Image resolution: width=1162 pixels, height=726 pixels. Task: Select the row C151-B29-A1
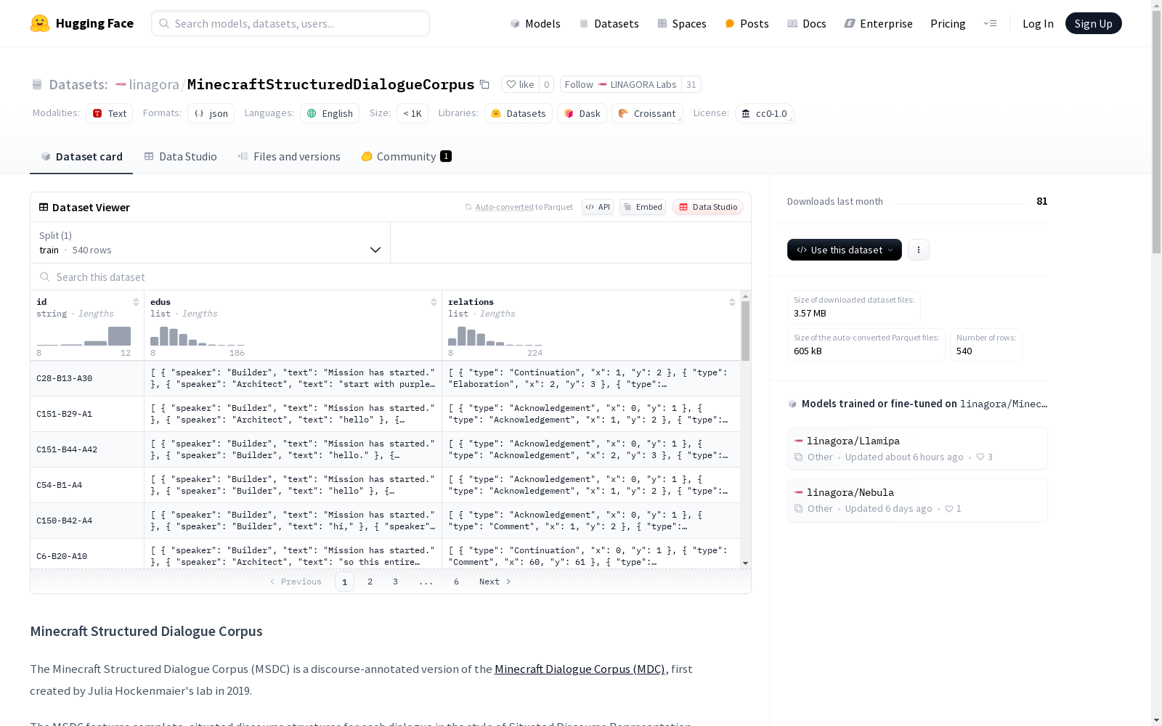(x=385, y=414)
